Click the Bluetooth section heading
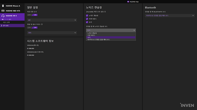 pyautogui.click(x=150, y=7)
